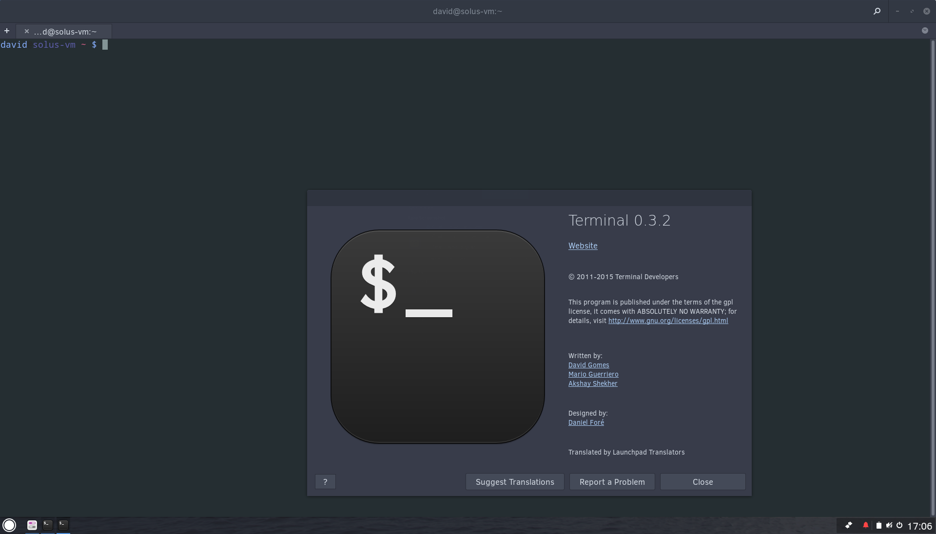Select the …d@solus-vm:~ terminal tab

click(64, 32)
